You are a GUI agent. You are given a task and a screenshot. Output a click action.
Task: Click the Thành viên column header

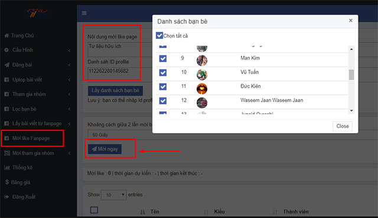click(x=295, y=212)
